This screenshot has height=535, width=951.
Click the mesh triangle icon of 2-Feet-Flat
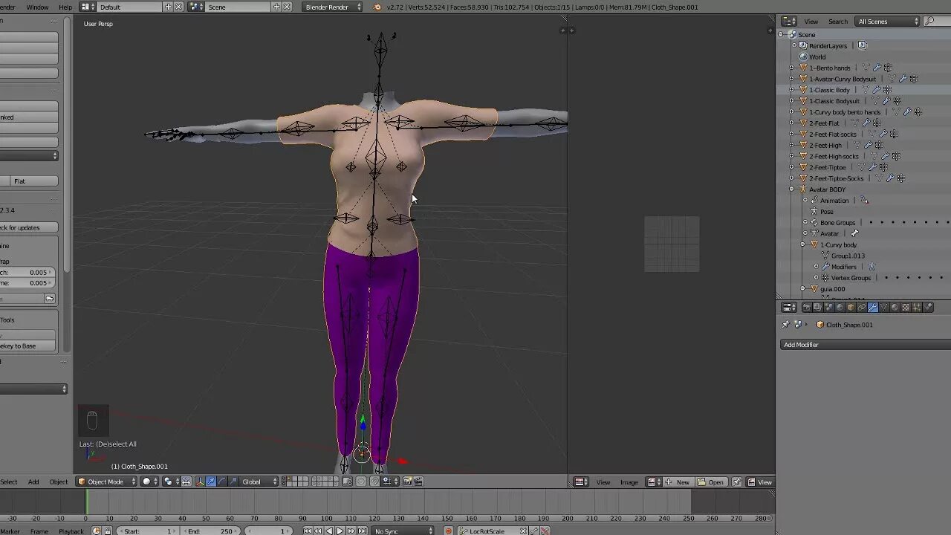(803, 123)
